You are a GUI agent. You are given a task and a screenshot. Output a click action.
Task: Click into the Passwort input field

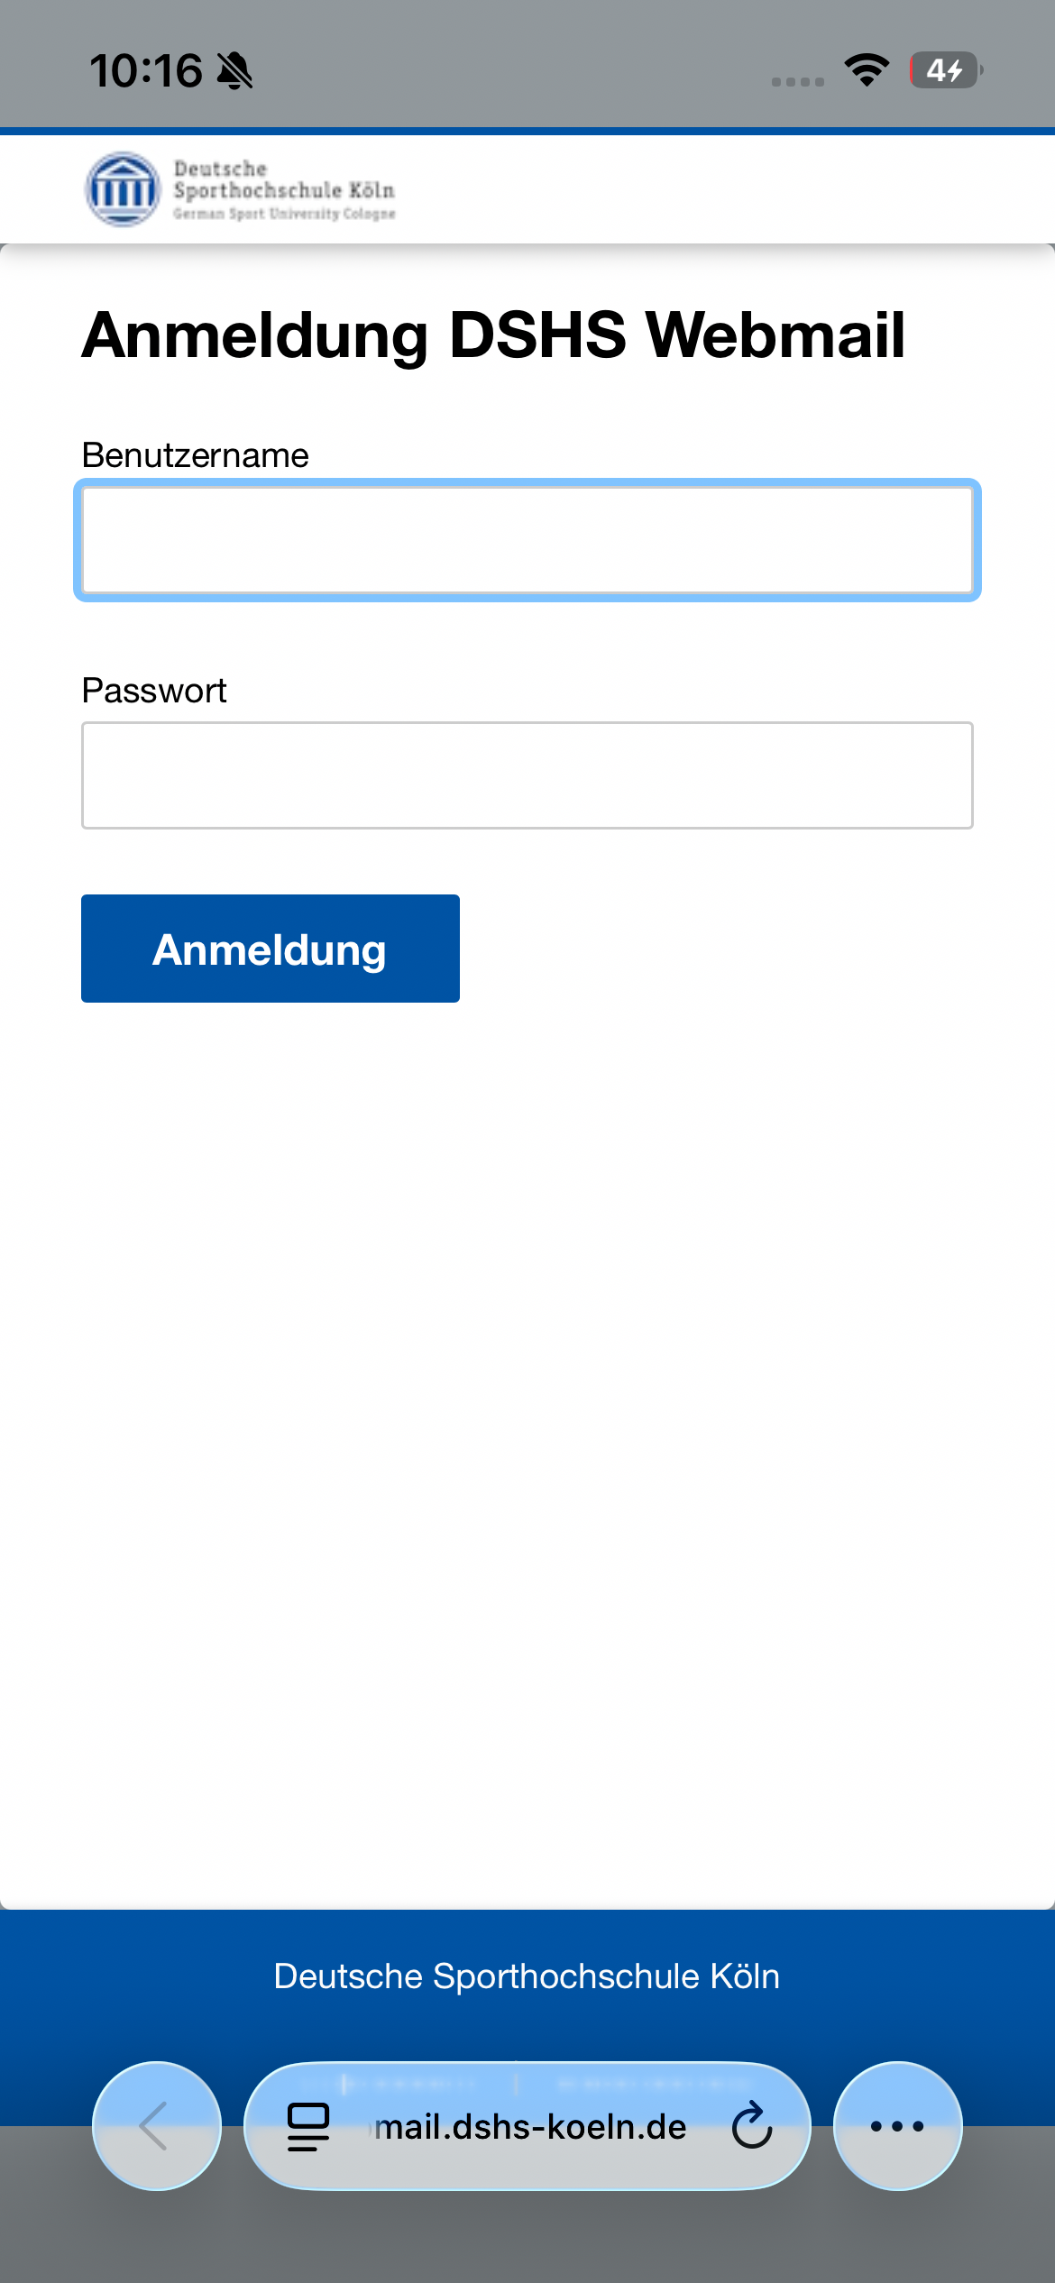[x=527, y=775]
